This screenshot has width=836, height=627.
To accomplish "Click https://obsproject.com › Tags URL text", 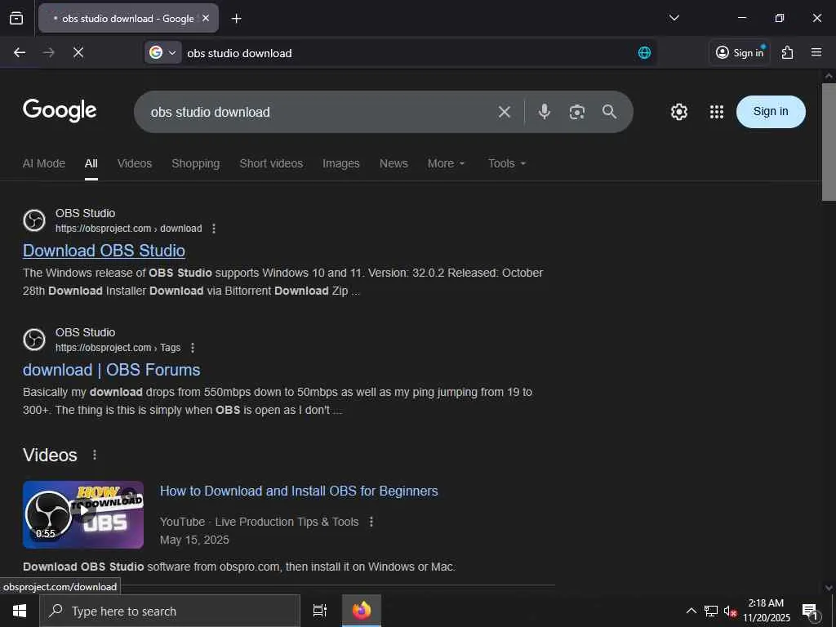I will (118, 348).
